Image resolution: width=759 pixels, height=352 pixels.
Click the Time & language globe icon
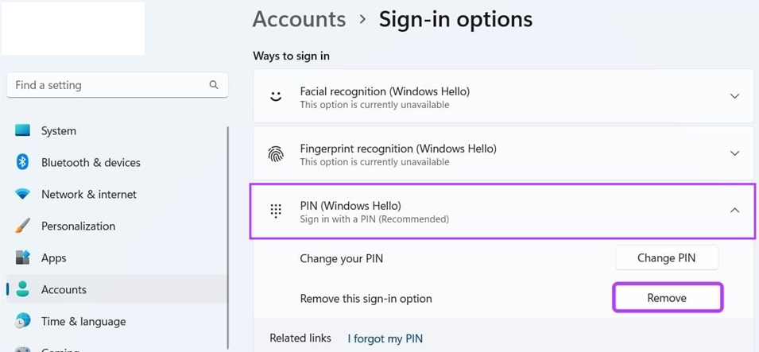click(x=23, y=321)
